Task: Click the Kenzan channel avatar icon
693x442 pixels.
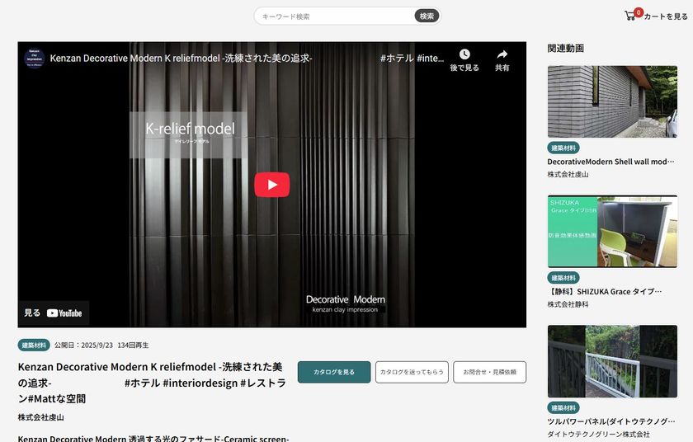Action: (x=34, y=59)
